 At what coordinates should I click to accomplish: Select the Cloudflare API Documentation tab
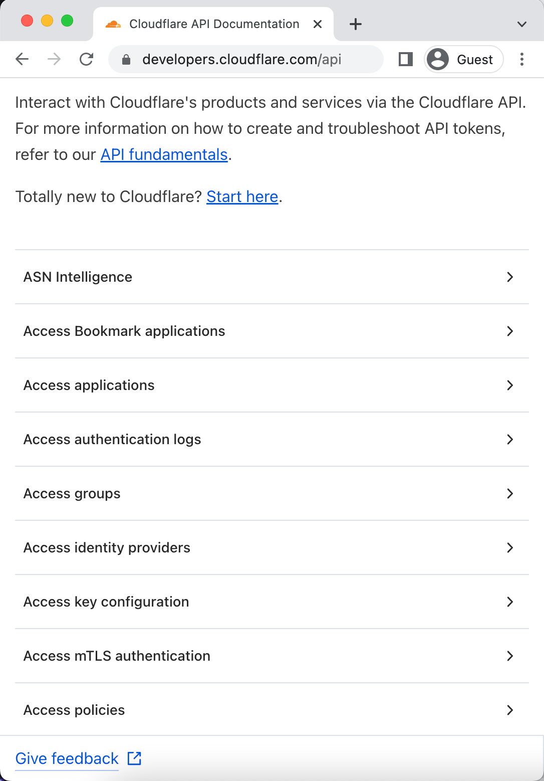(213, 24)
